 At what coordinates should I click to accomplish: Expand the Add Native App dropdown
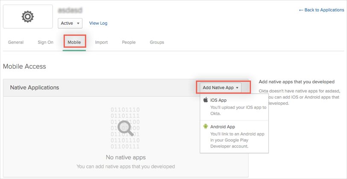click(x=222, y=87)
